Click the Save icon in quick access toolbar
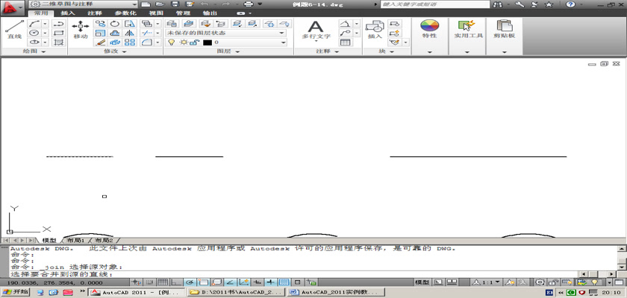Image resolution: width=627 pixels, height=298 pixels. coord(175,4)
